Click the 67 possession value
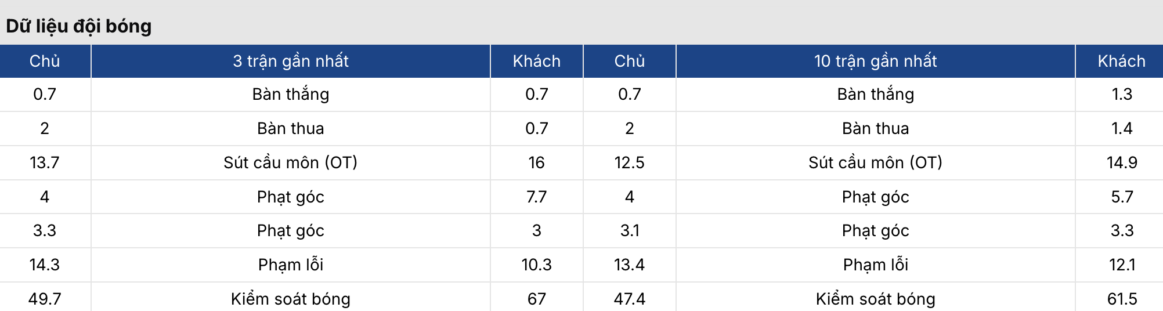 pyautogui.click(x=536, y=299)
